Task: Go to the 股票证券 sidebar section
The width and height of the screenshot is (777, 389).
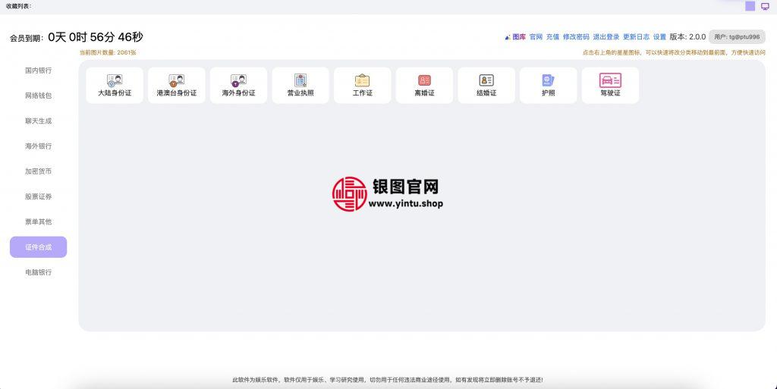Action: tap(38, 196)
